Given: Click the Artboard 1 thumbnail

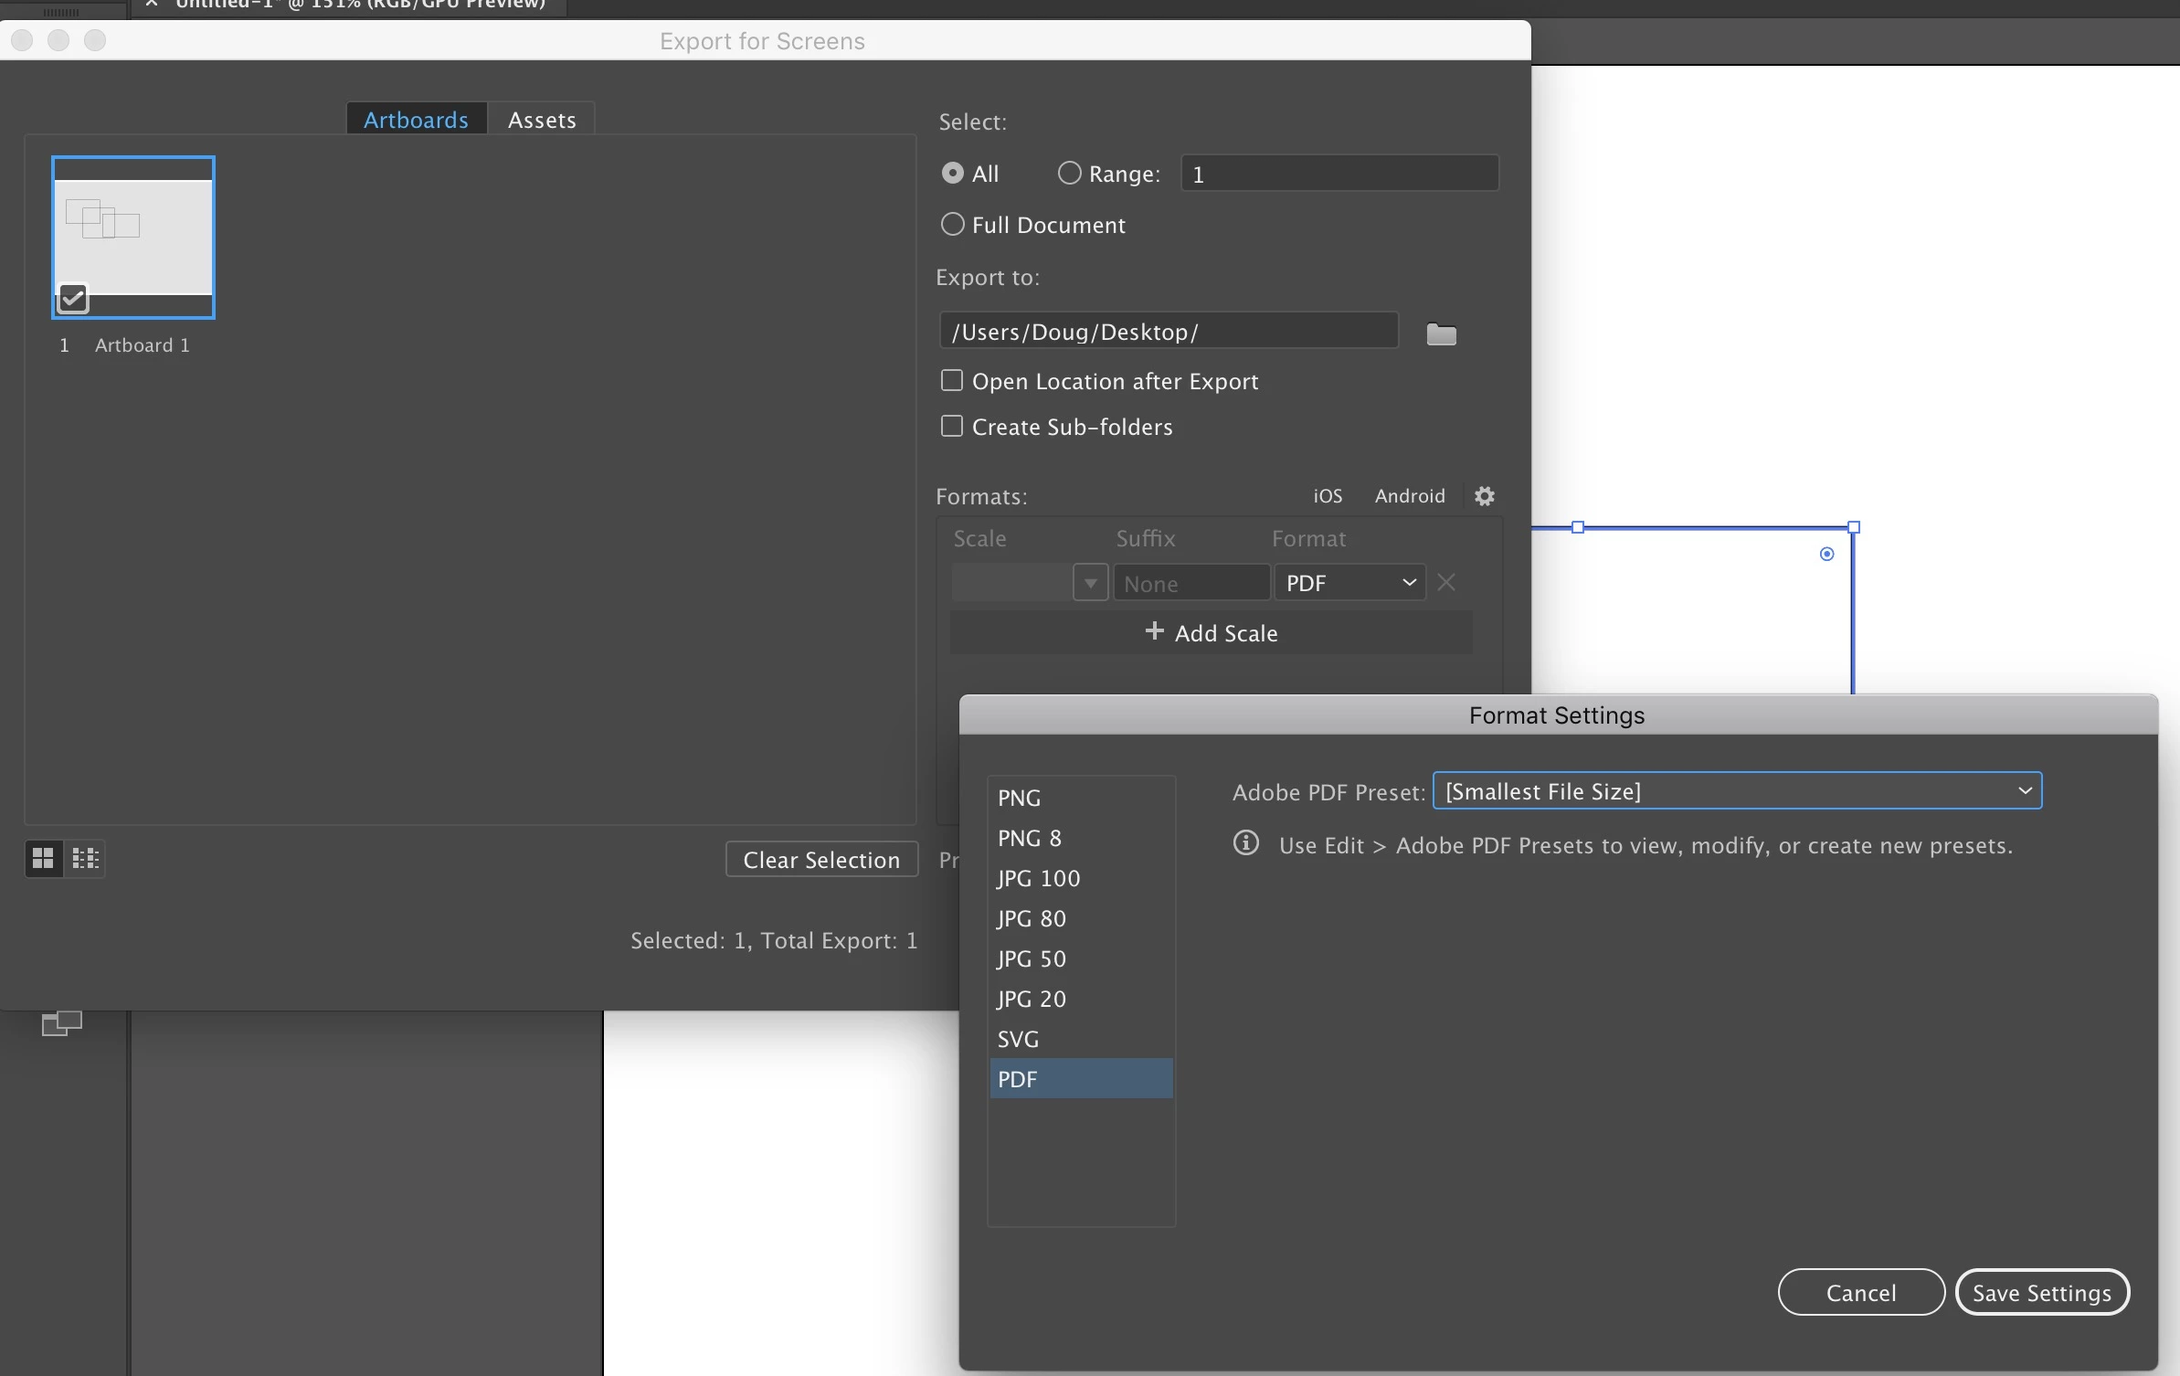Looking at the screenshot, I should [133, 237].
